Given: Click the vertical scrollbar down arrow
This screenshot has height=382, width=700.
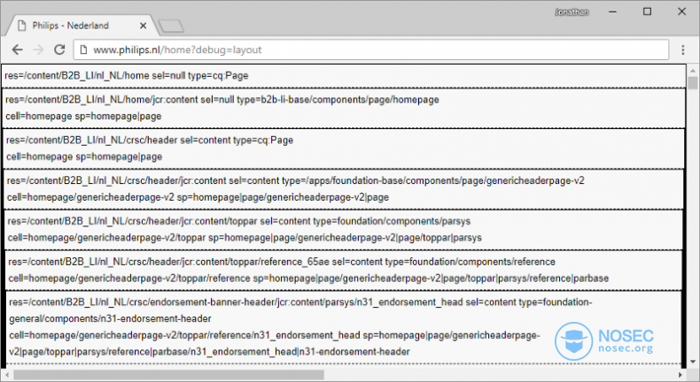Looking at the screenshot, I should [692, 362].
